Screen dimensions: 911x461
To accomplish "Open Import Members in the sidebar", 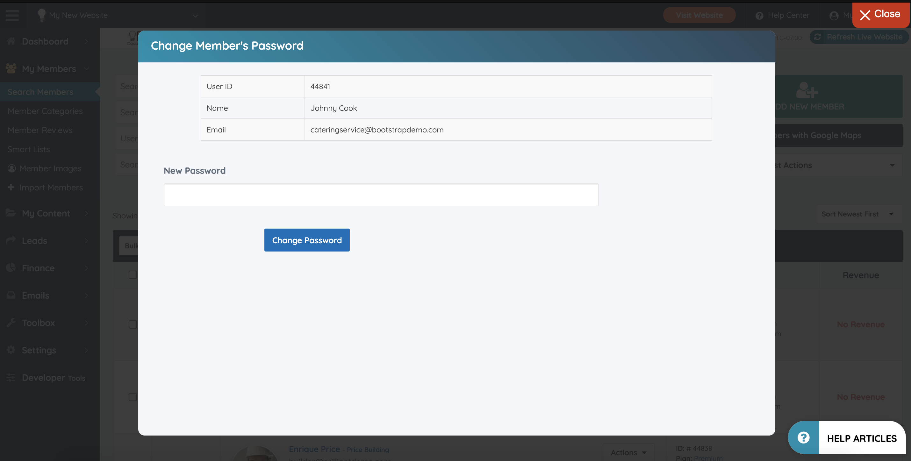I will point(51,188).
